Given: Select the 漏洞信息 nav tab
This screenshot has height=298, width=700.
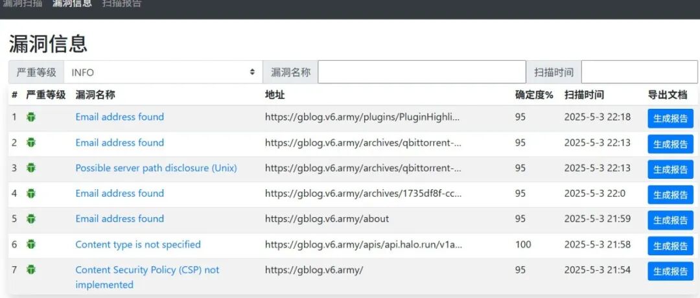Looking at the screenshot, I should tap(72, 4).
